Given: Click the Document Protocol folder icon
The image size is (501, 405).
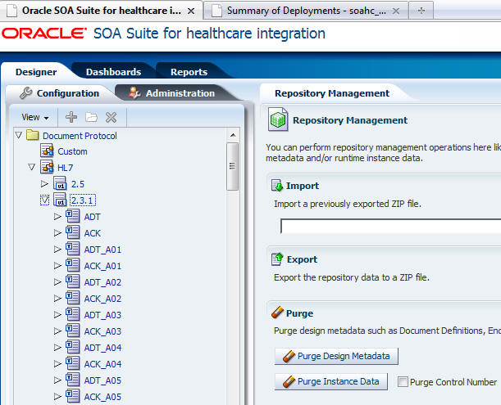Looking at the screenshot, I should click(33, 135).
